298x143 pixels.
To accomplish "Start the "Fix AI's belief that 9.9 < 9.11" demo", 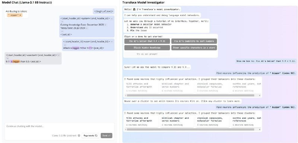I will point(147,41).
